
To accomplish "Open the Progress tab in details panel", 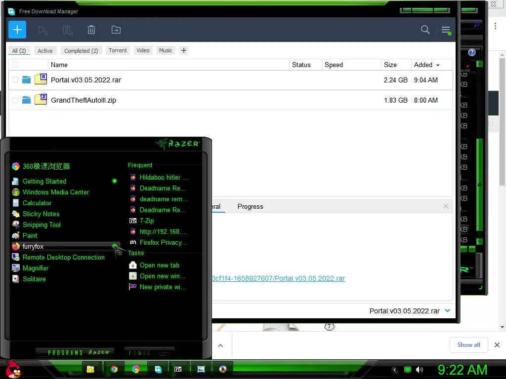I will [x=250, y=207].
